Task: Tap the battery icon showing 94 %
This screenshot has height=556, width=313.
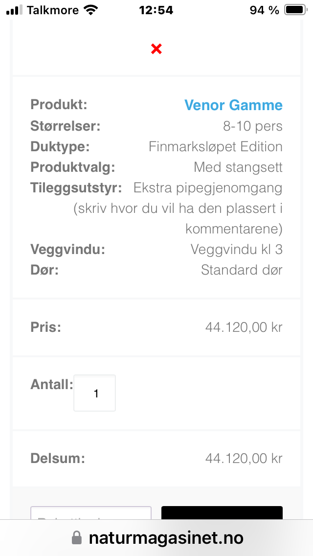Action: click(294, 9)
